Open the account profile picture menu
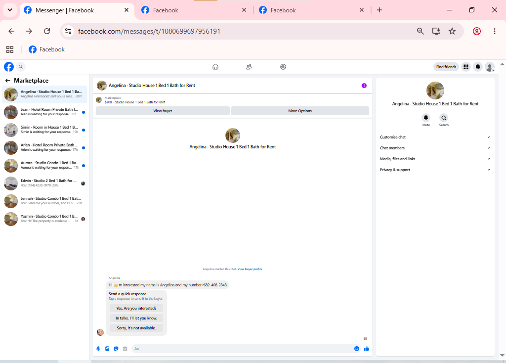 [490, 67]
